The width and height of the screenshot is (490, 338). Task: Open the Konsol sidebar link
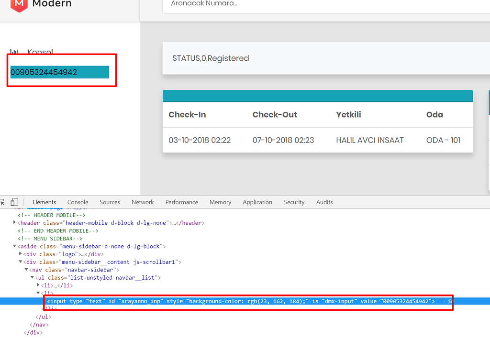(40, 52)
